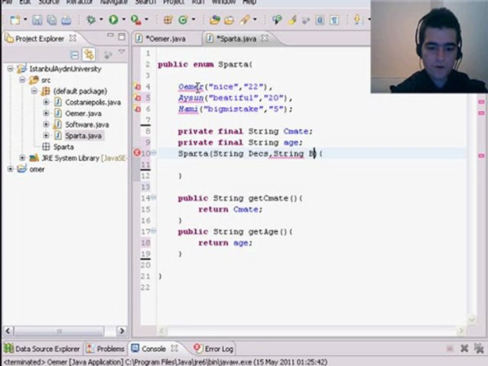
Task: Create a new Java class with the green C icon
Action: [x=182, y=20]
